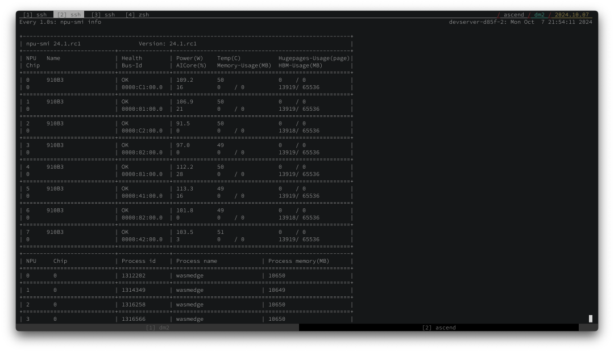Click process id 1312202
Image resolution: width=614 pixels, height=352 pixels.
[134, 275]
